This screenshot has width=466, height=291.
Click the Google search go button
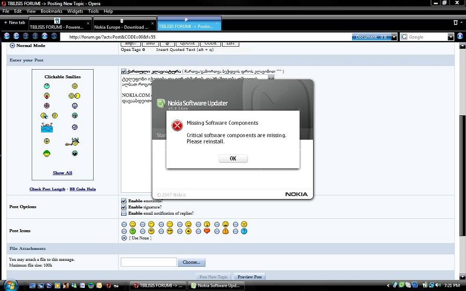[460, 36]
